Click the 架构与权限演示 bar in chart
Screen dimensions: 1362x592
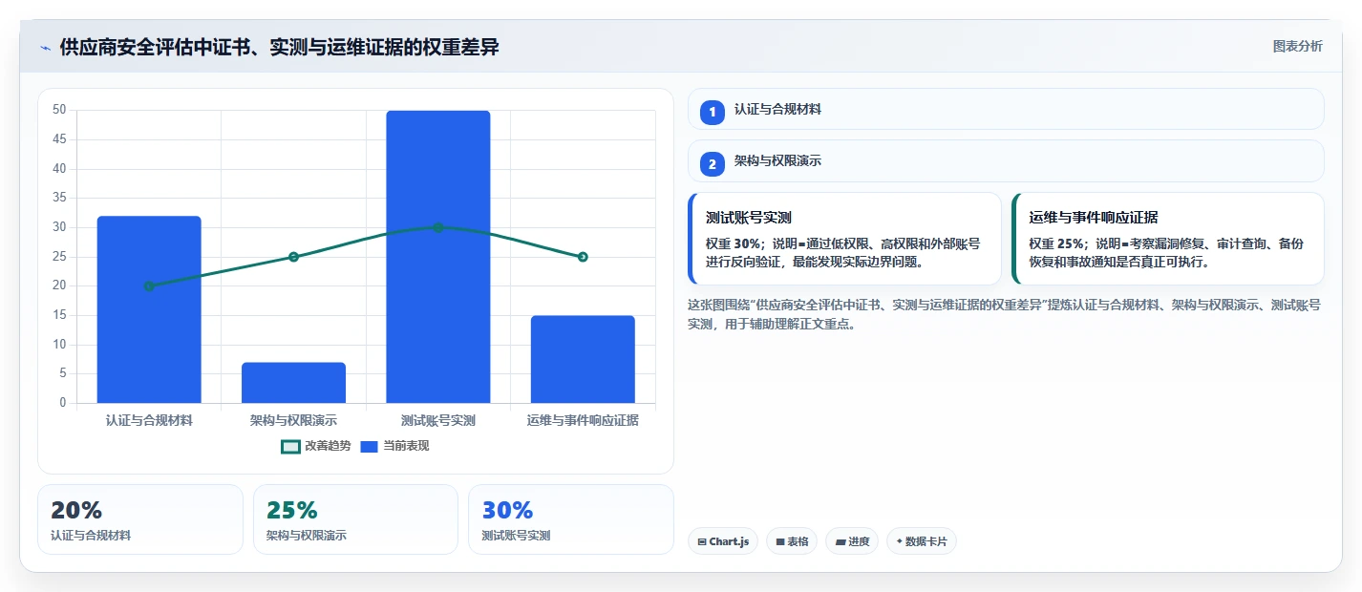[x=293, y=383]
